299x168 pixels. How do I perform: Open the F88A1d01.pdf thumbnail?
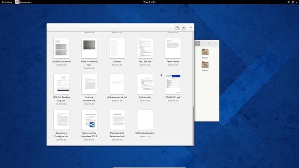pyautogui.click(x=173, y=84)
